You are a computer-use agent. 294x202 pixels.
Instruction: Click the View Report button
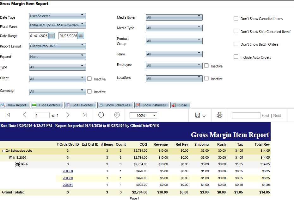click(15, 105)
